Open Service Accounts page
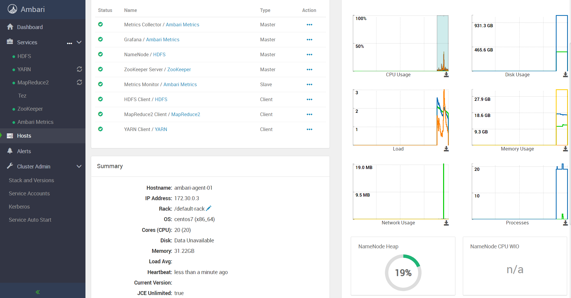Image resolution: width=571 pixels, height=298 pixels. click(x=29, y=194)
